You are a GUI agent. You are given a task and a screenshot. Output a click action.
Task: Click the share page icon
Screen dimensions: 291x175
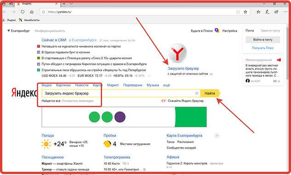276,12
